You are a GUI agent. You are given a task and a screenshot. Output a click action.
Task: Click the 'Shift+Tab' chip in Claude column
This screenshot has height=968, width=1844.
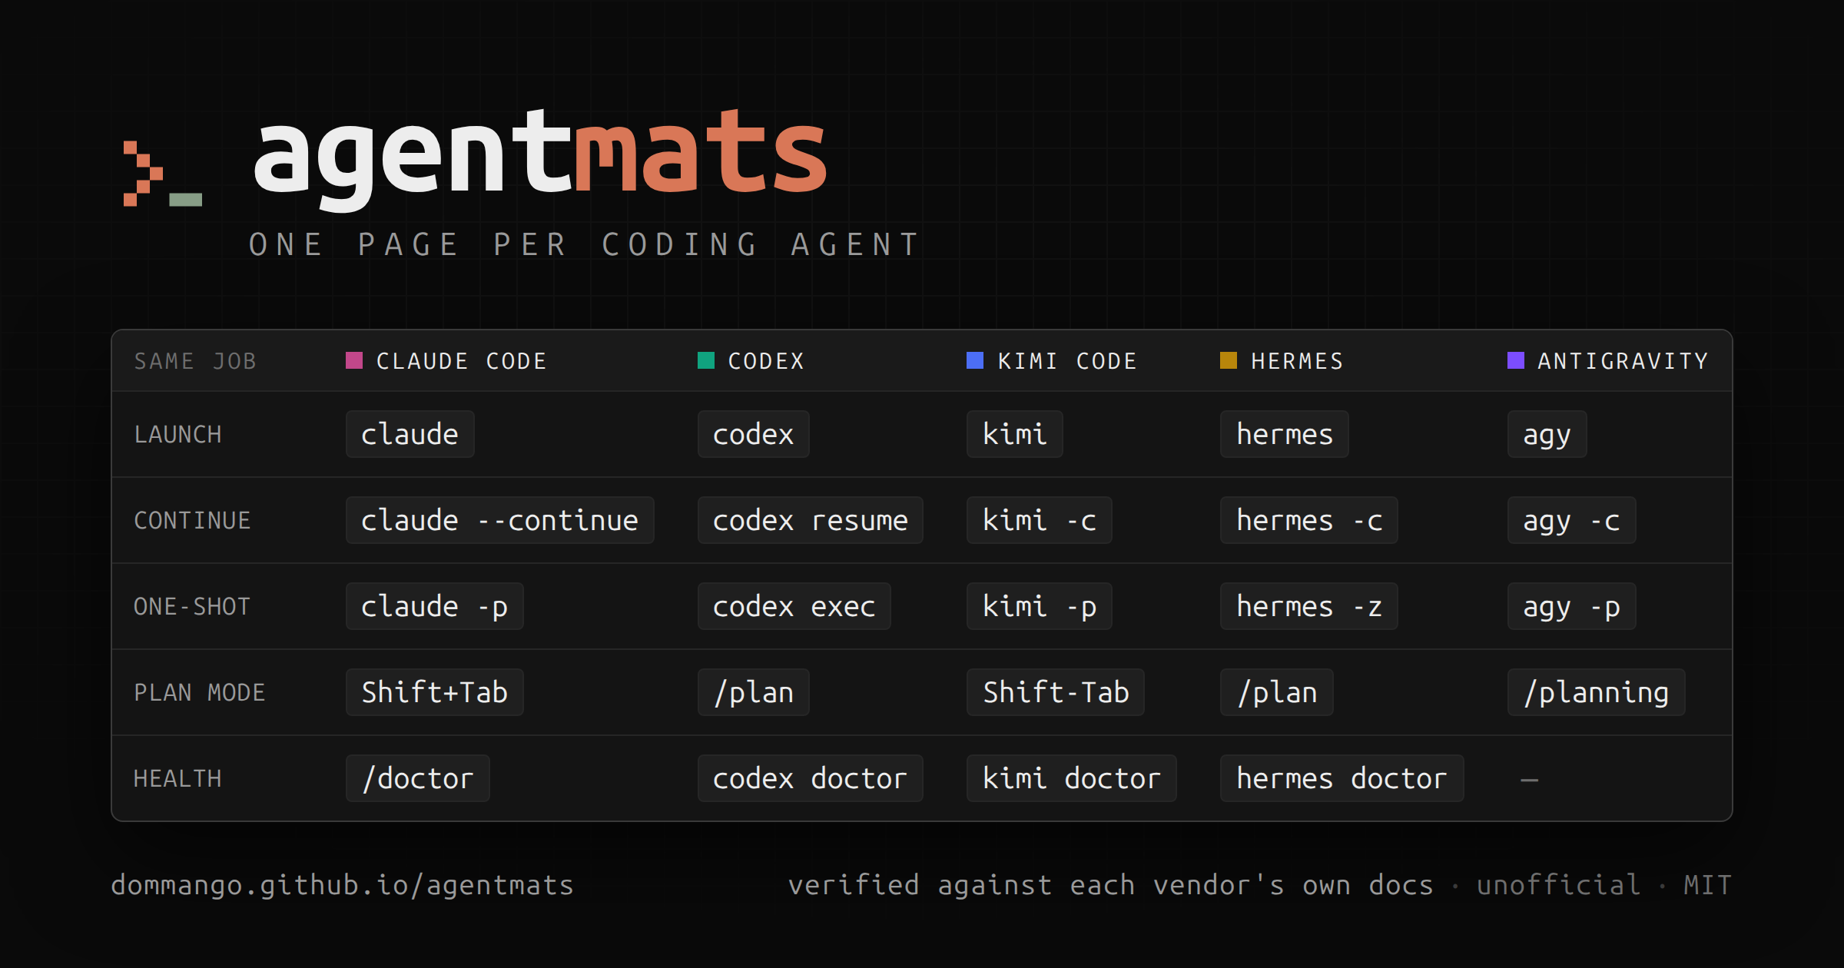coord(435,692)
